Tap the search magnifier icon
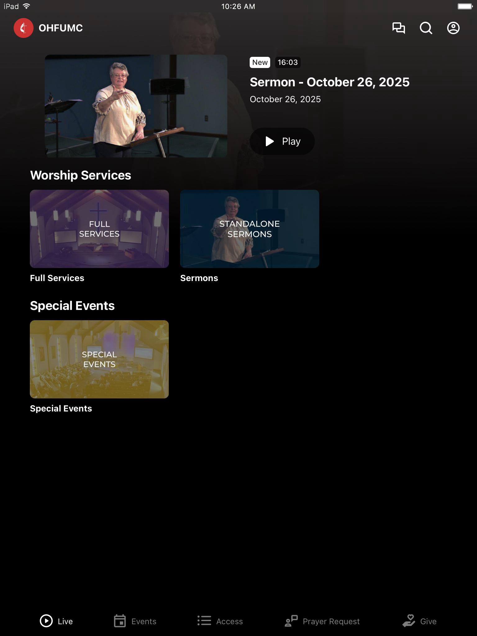This screenshot has height=636, width=477. [x=426, y=28]
